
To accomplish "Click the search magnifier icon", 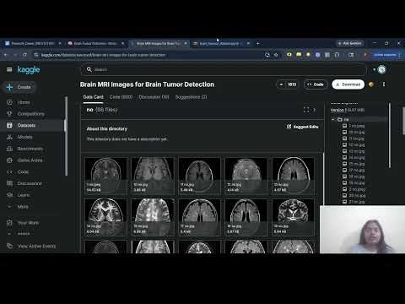I will 89,69.
